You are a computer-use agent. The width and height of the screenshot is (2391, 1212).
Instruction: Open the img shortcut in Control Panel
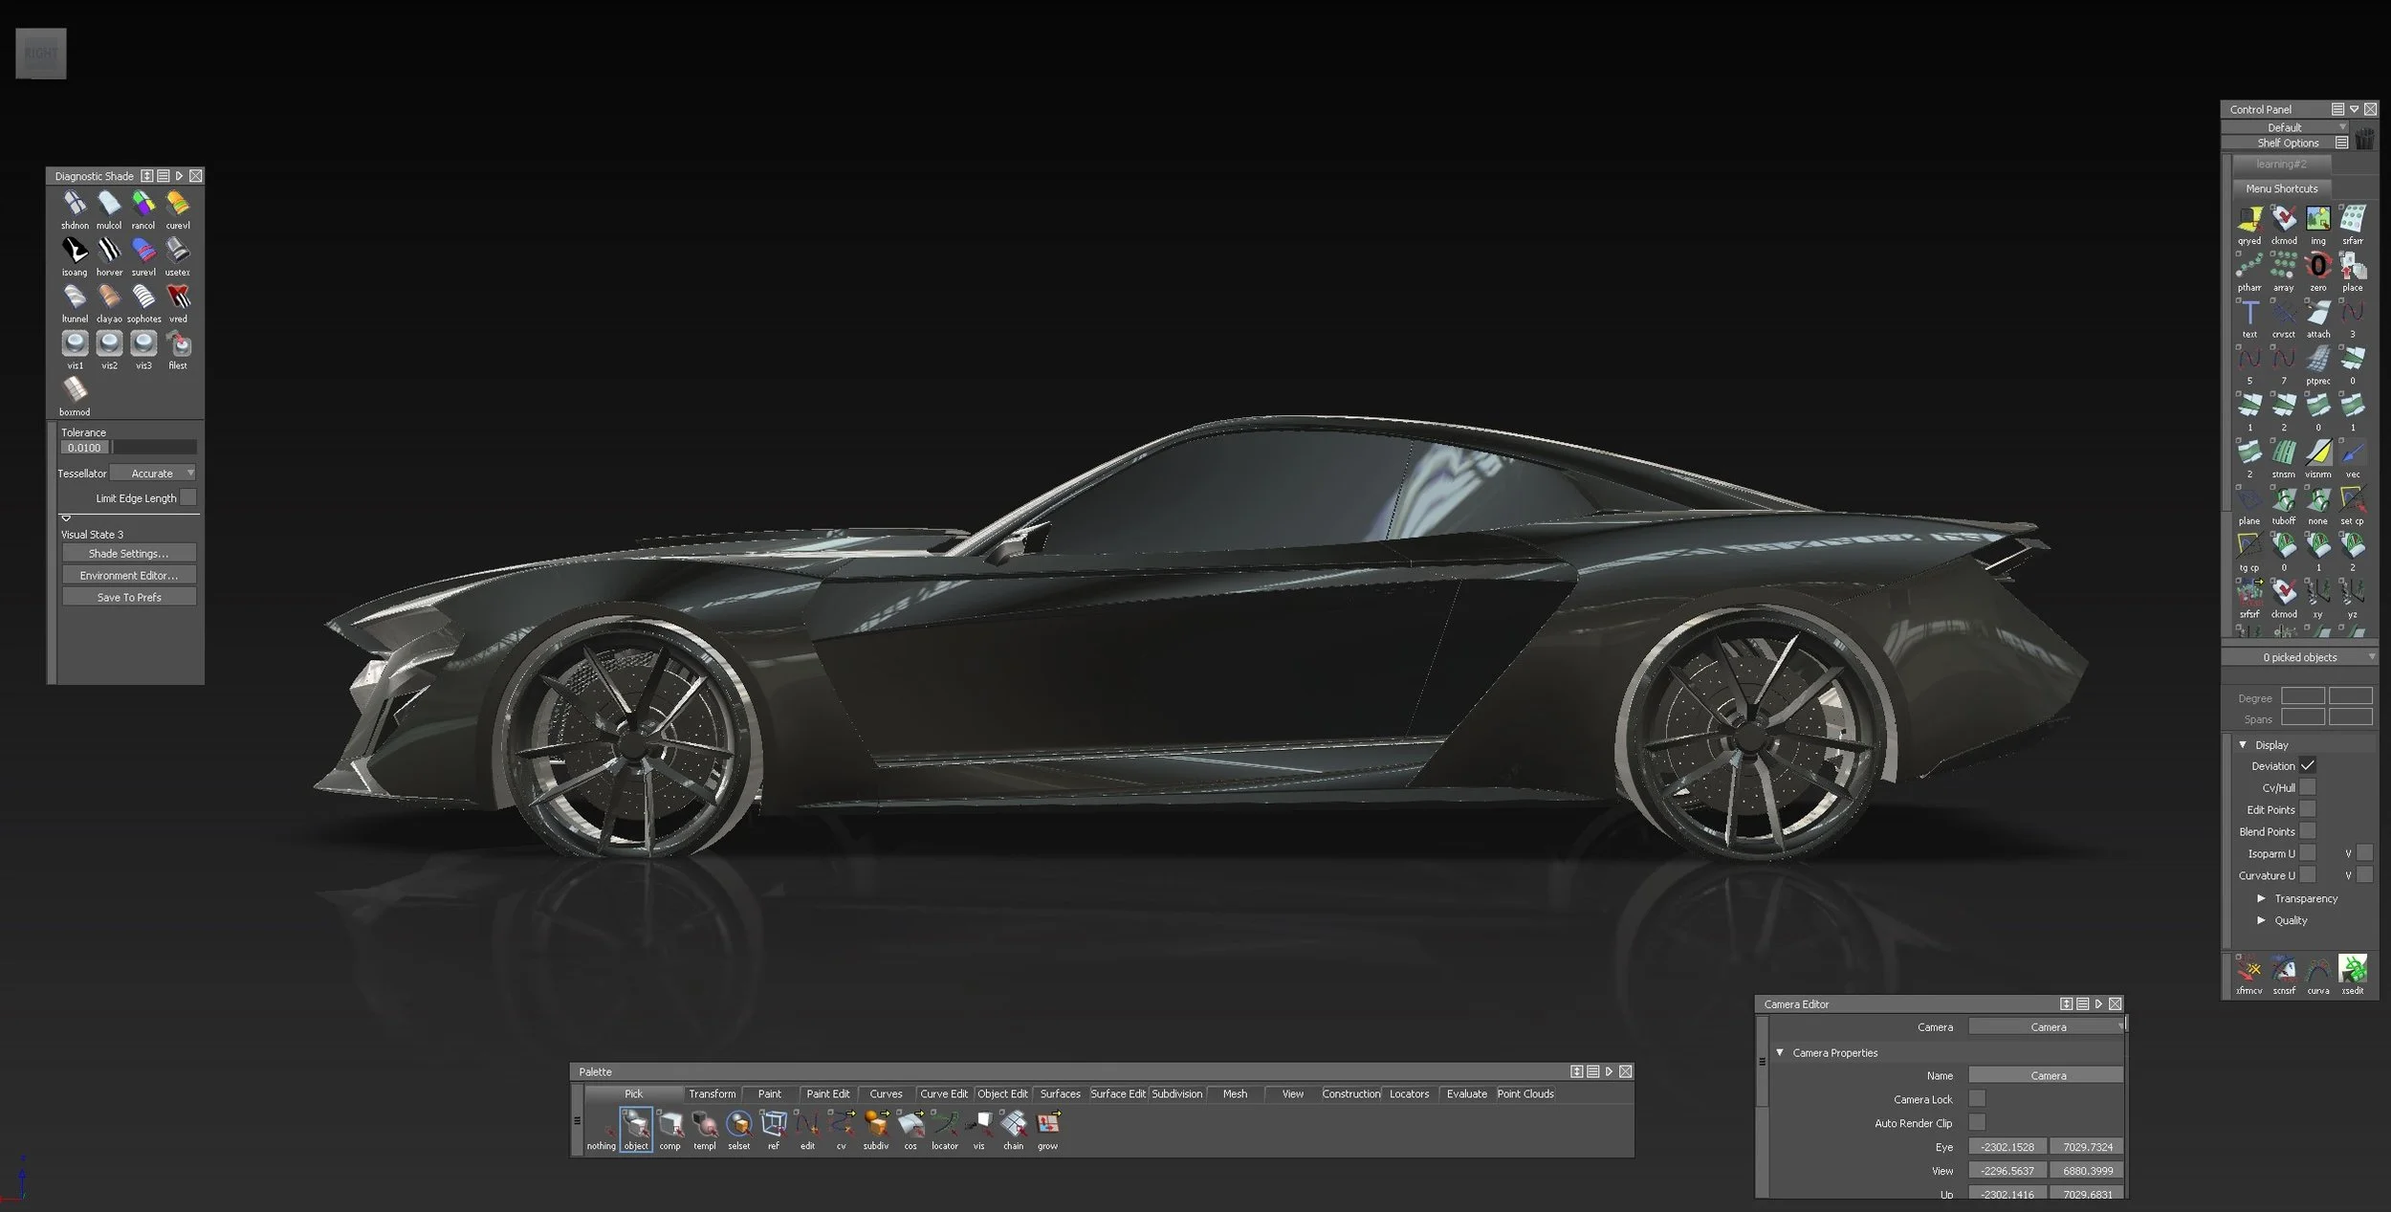point(2318,219)
